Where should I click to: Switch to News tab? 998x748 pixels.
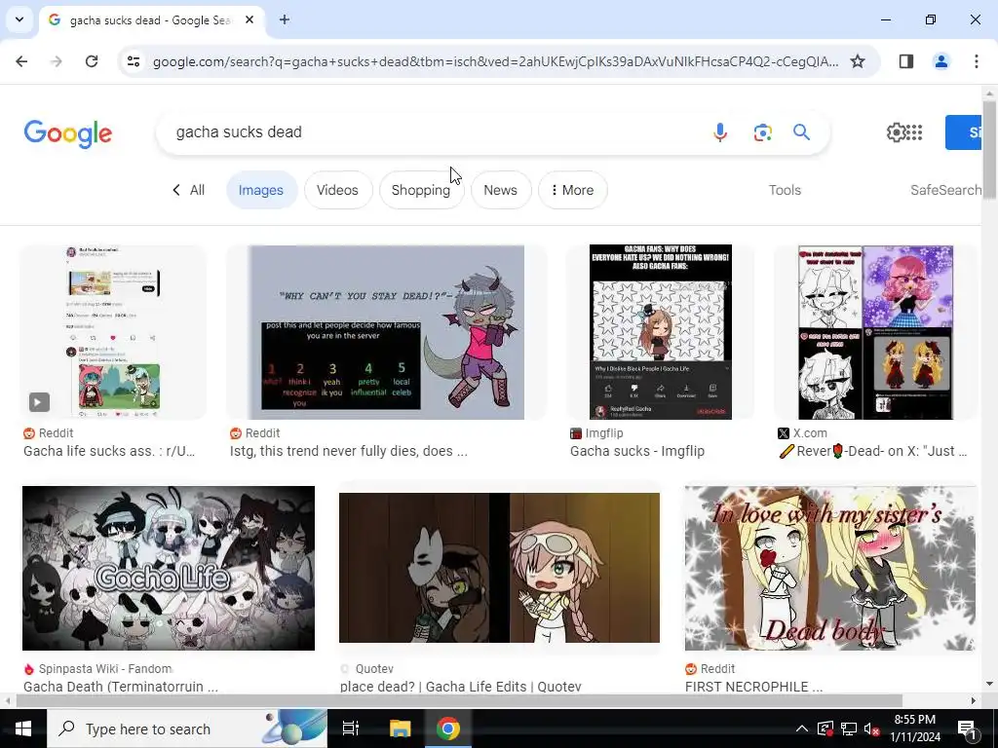(500, 190)
